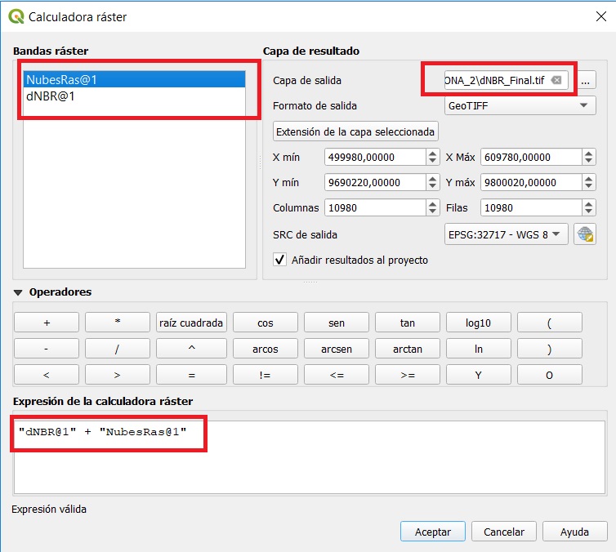
Task: Browse for output file with ellipsis button
Action: [x=587, y=80]
